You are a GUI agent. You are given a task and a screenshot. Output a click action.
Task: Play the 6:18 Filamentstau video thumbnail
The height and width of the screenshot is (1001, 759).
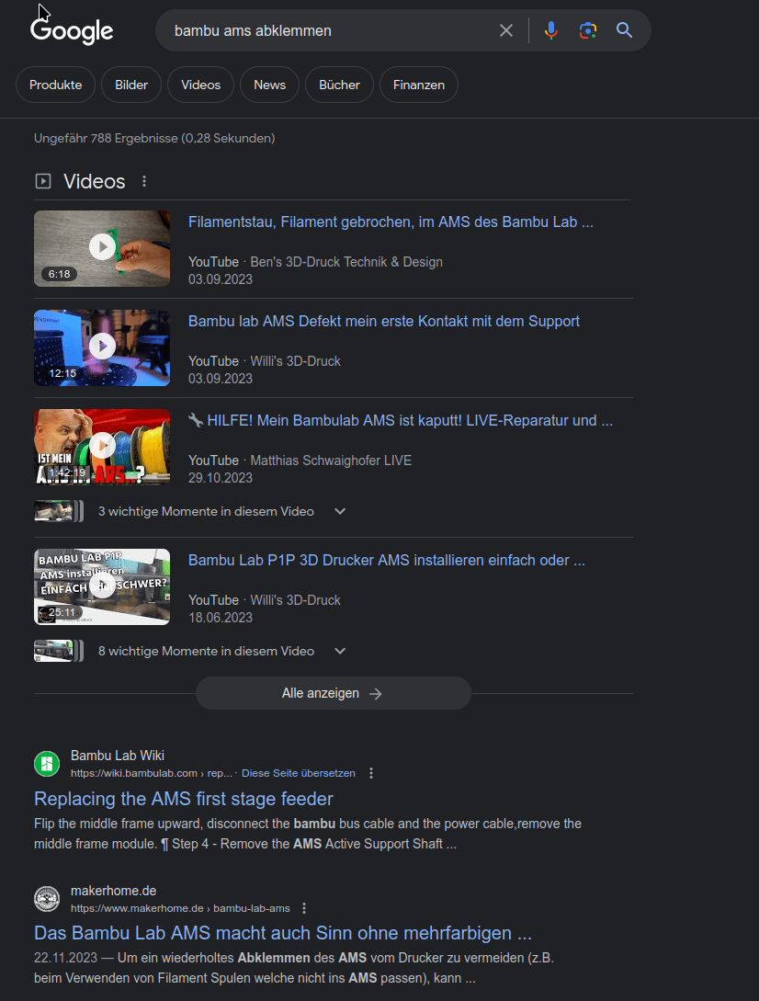(x=102, y=248)
